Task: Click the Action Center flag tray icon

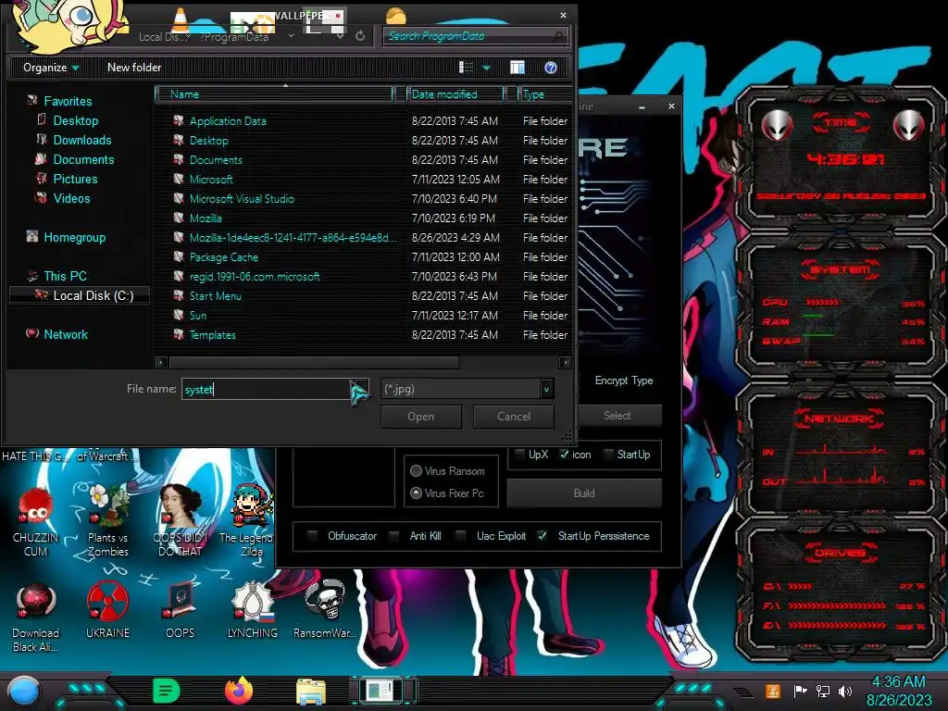Action: [x=800, y=691]
